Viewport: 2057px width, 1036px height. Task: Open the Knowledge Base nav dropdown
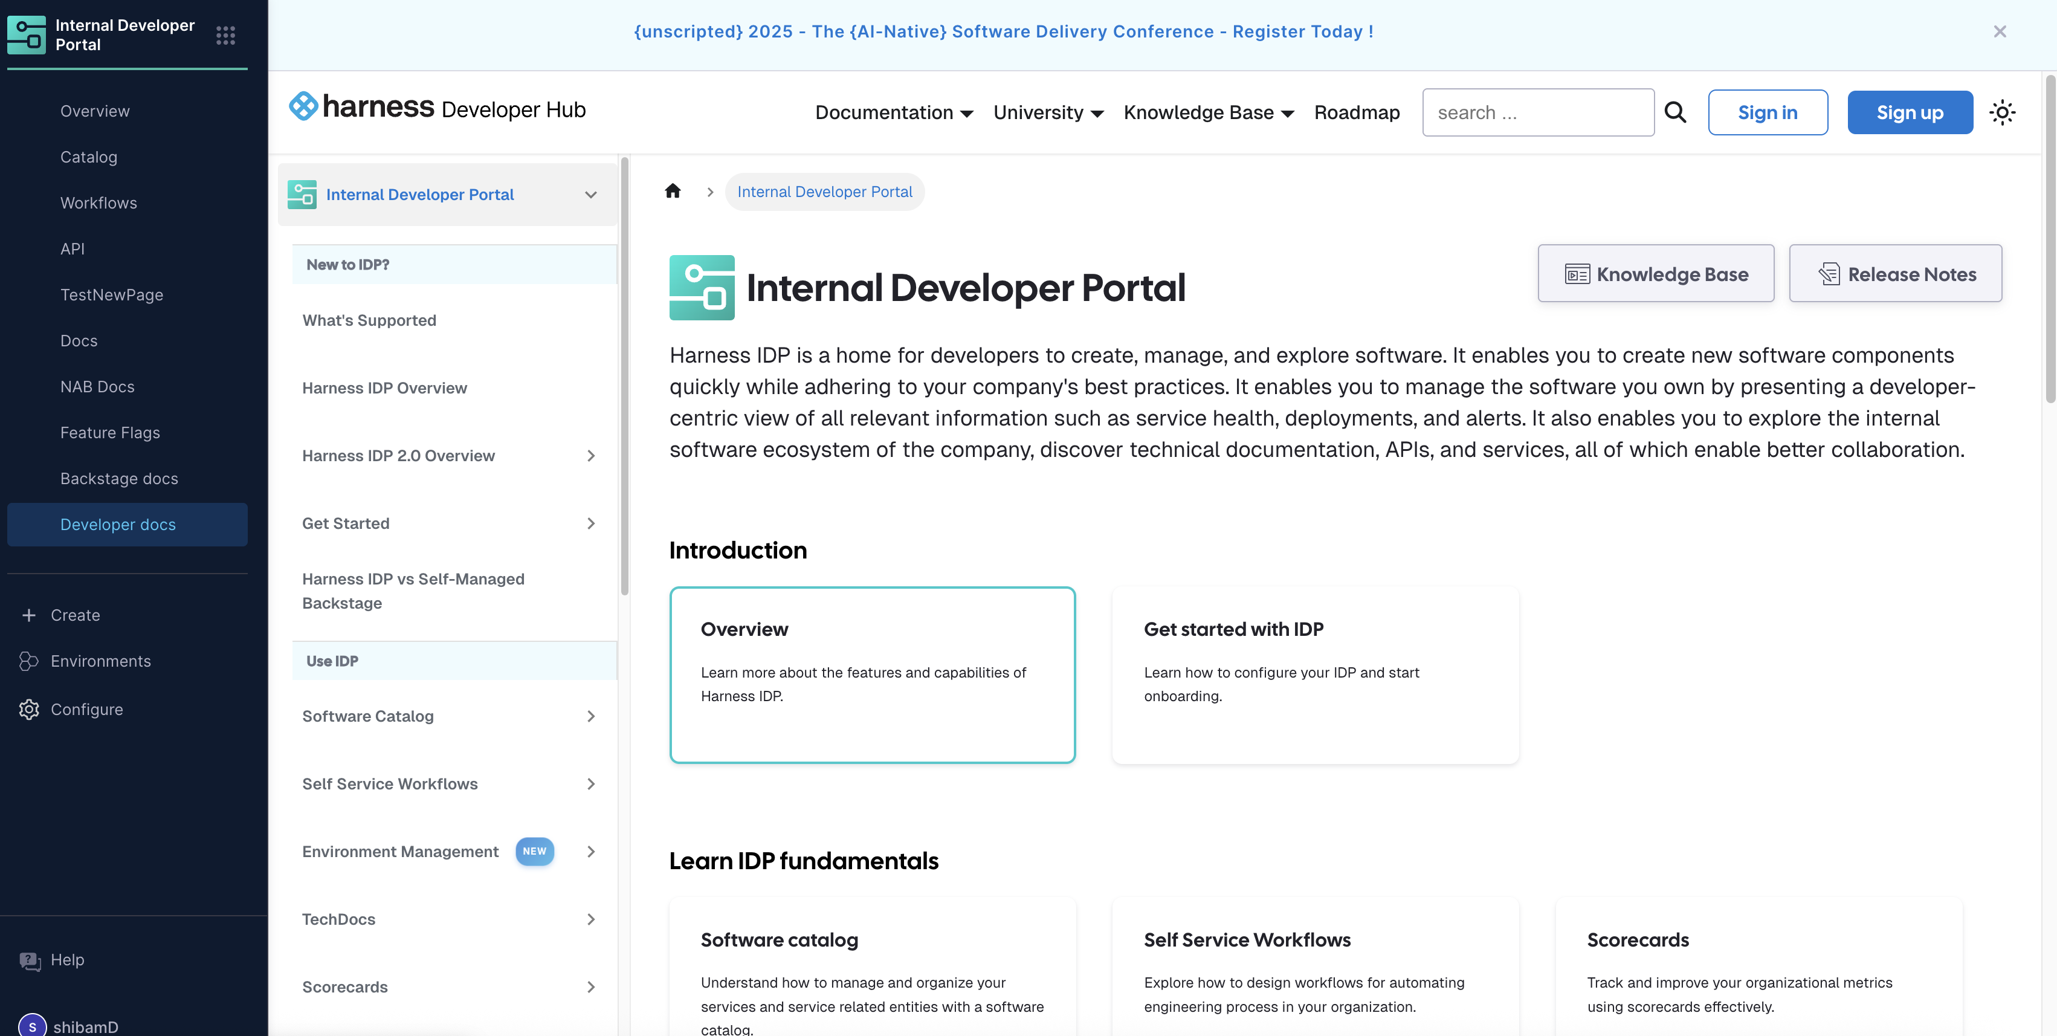(1207, 112)
